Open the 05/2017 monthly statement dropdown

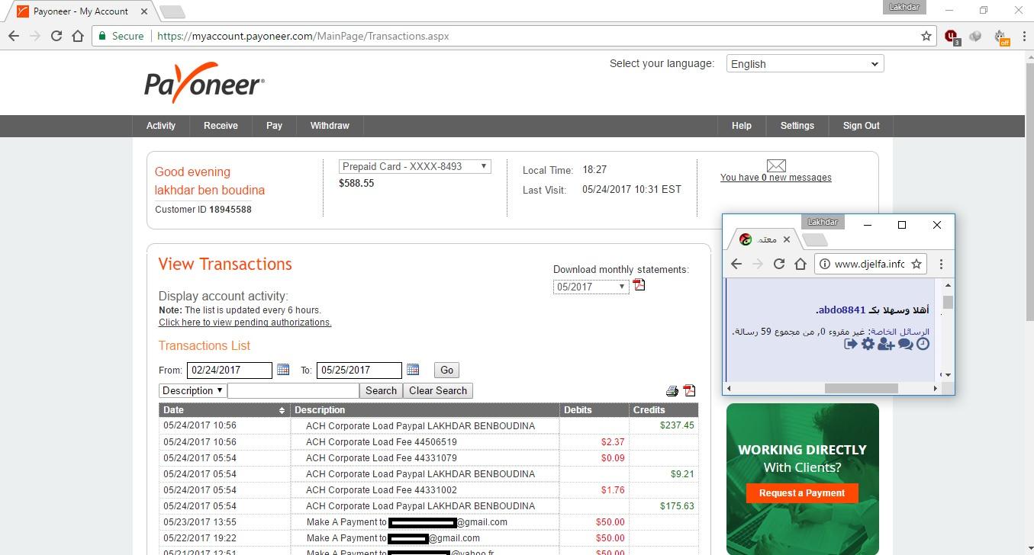point(591,287)
